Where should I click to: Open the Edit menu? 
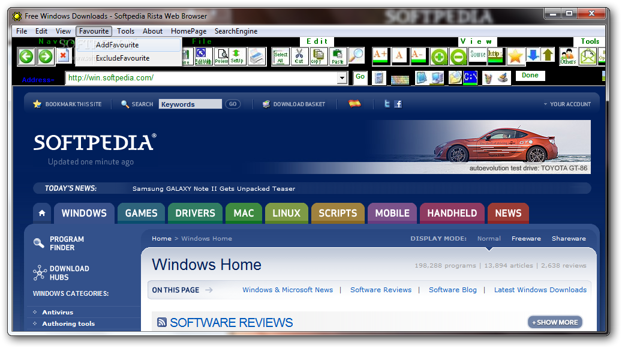coord(41,31)
